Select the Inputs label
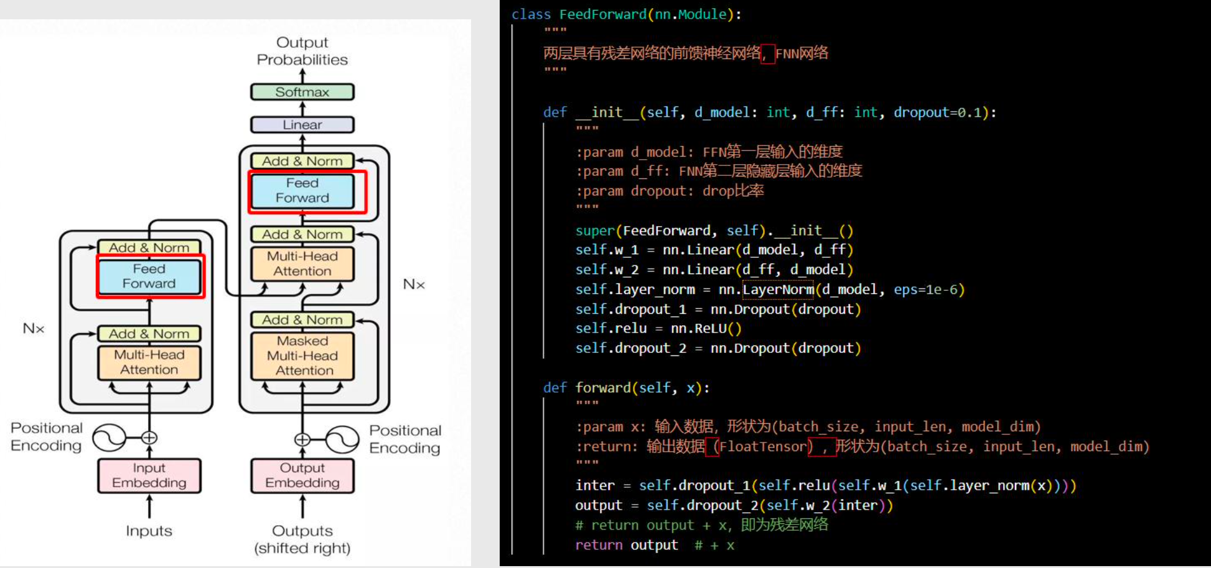 point(149,531)
